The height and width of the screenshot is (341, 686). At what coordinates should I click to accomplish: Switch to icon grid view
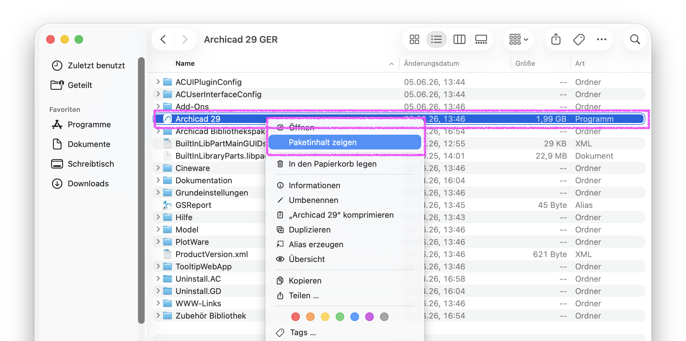pyautogui.click(x=414, y=39)
